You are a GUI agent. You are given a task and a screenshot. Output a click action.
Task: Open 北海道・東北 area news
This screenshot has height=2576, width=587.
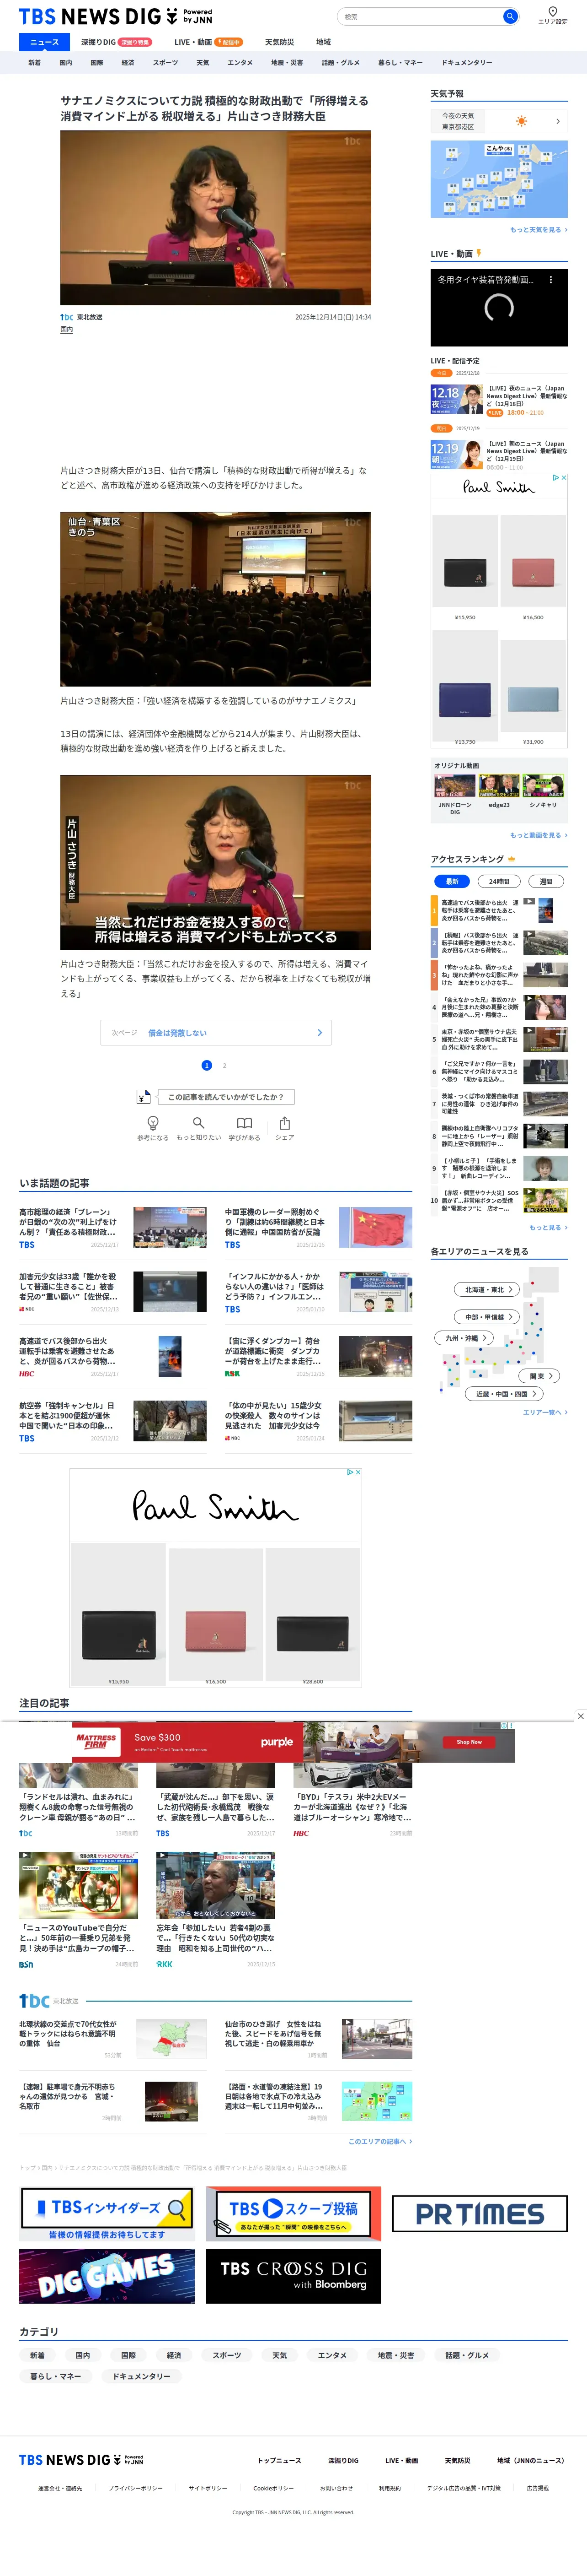(487, 1289)
